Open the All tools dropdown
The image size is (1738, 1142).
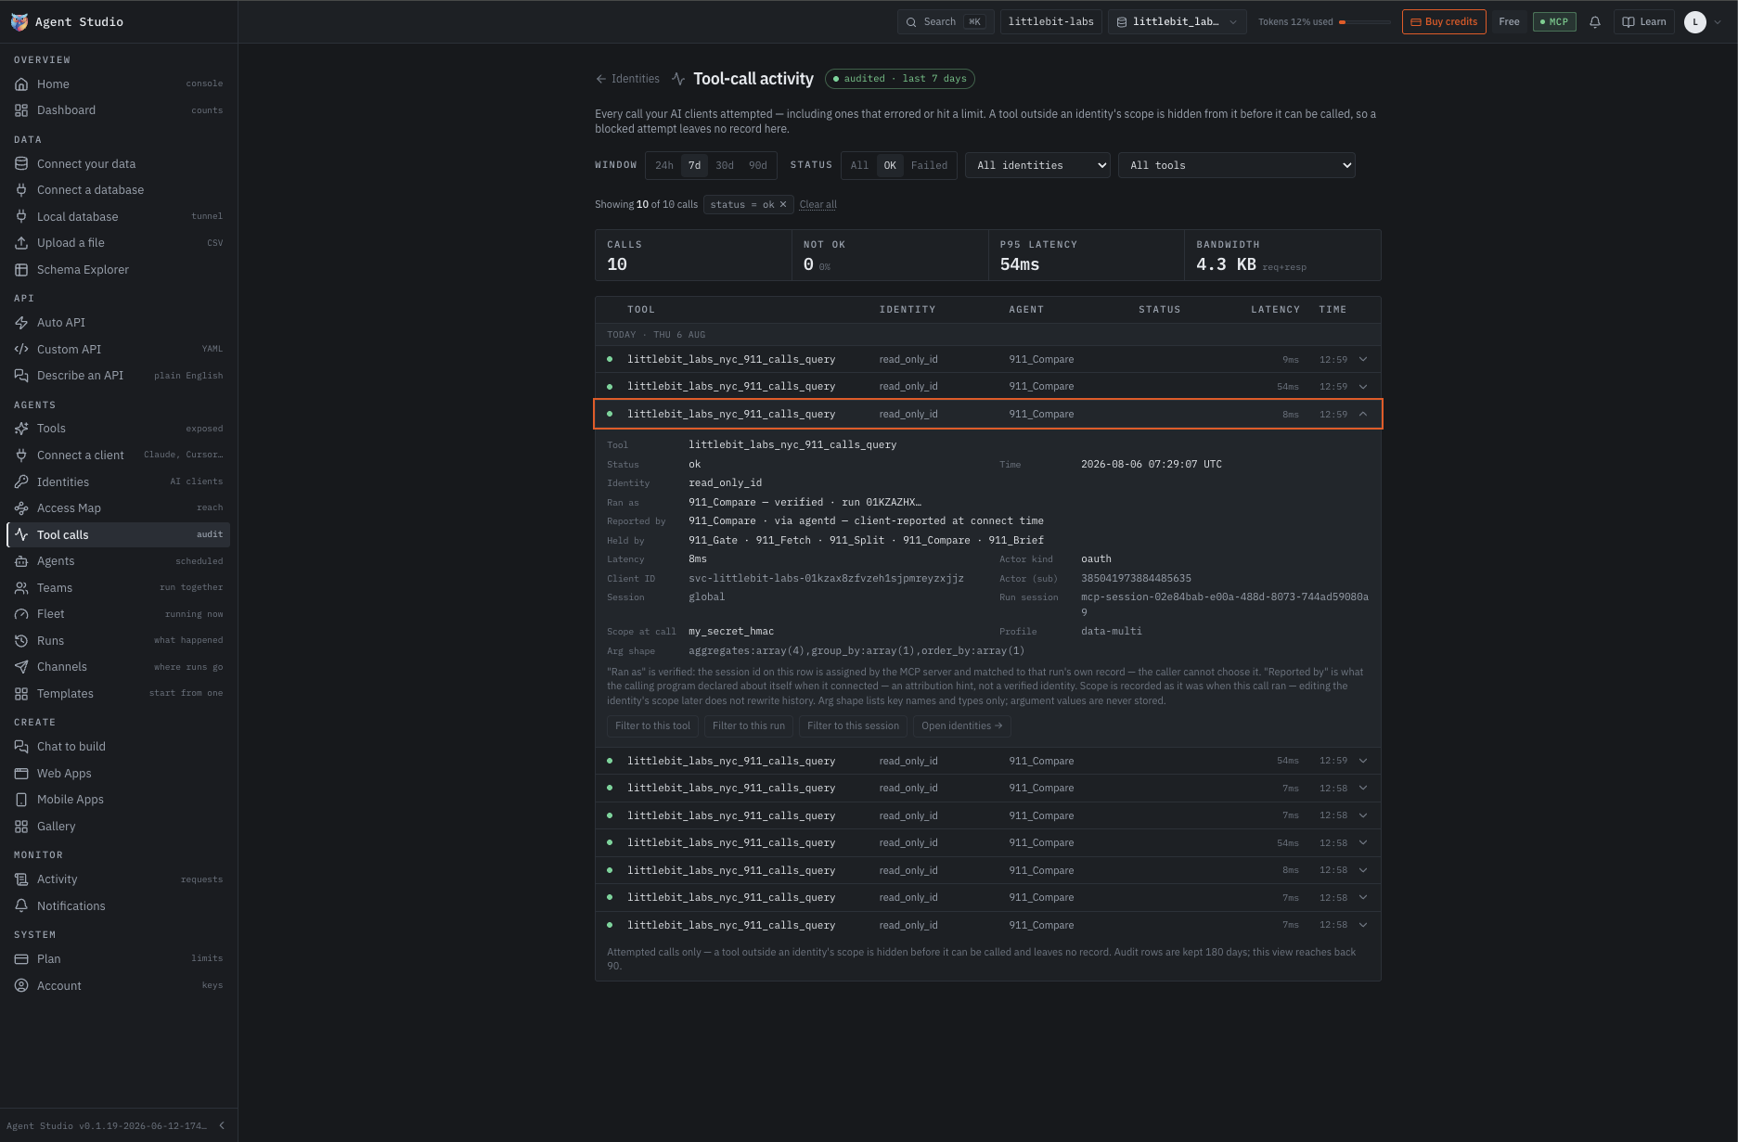click(1236, 165)
